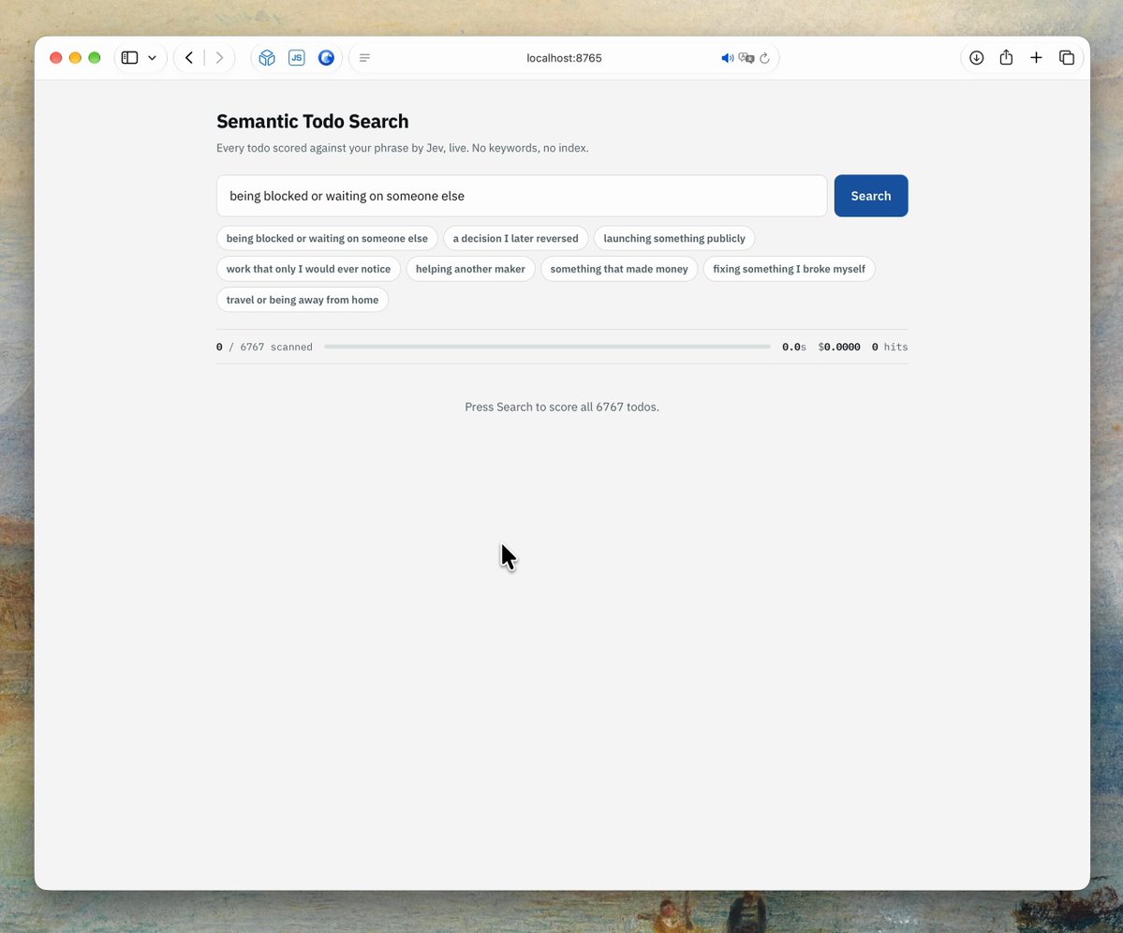Pick the "a decision I later reversed" suggestion
Viewport: 1123px width, 933px height.
516,239
